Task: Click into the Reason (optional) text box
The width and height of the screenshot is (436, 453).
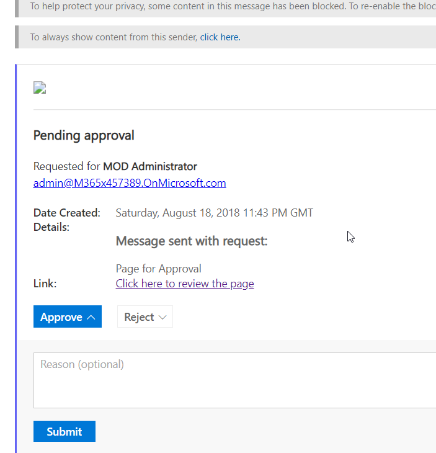Action: click(x=236, y=380)
